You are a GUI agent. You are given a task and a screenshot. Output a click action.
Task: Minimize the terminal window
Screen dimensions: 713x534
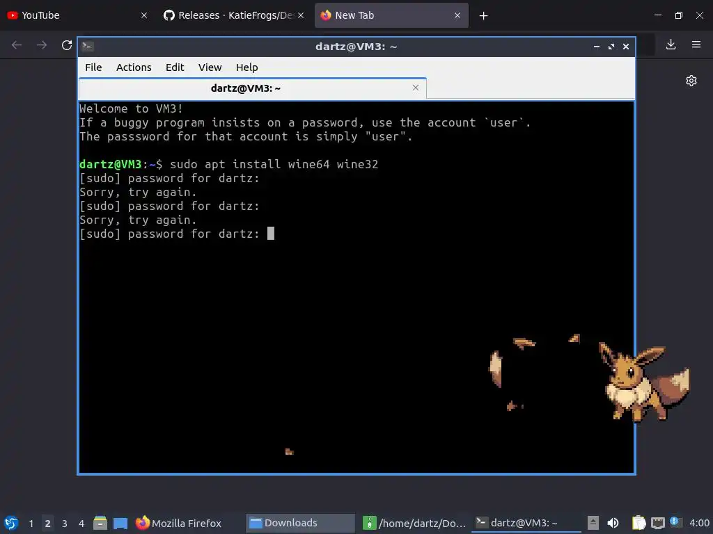[x=596, y=47]
